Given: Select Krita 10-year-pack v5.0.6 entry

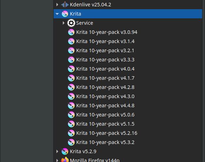Looking at the screenshot, I should click(x=105, y=115).
